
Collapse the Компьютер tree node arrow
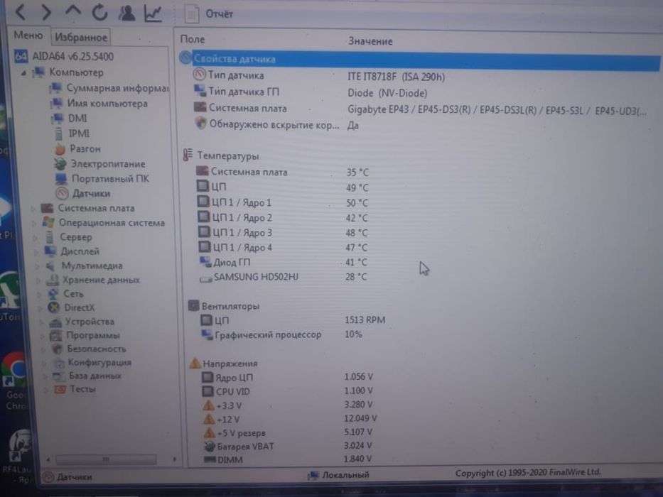[23, 72]
